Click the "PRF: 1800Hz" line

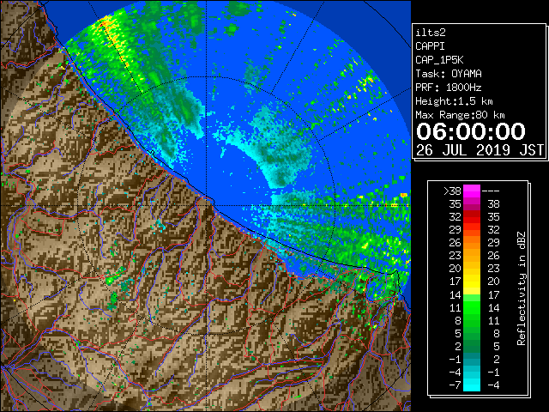point(449,88)
